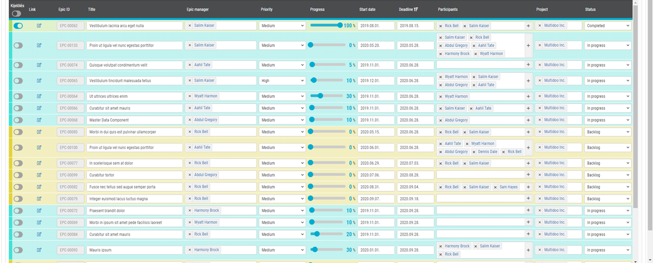
Task: Turn off selection toggle for EPC-00062
Action: coord(18,26)
